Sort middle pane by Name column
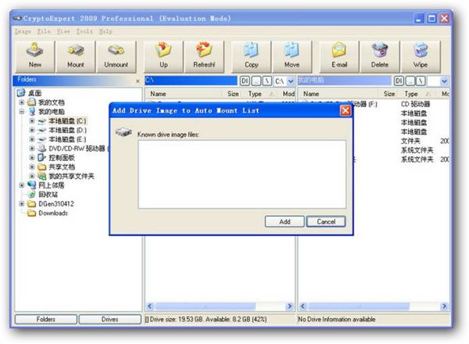The width and height of the screenshot is (469, 344). pyautogui.click(x=184, y=94)
